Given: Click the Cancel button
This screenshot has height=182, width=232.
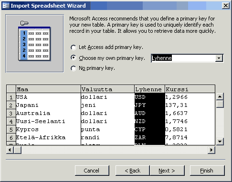Looking at the screenshot, I should pos(92,171).
